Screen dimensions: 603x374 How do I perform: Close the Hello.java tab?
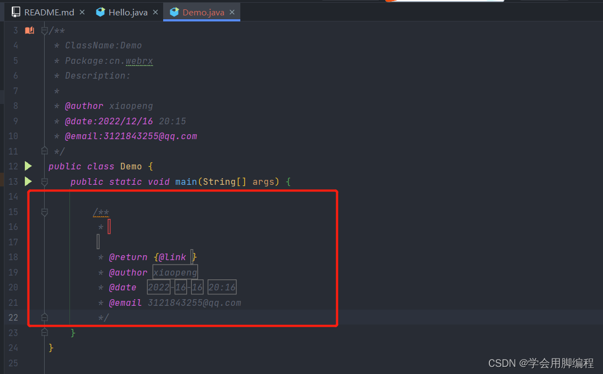pyautogui.click(x=155, y=12)
